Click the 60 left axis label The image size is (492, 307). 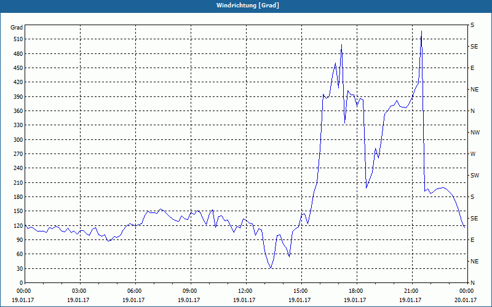pyautogui.click(x=20, y=254)
